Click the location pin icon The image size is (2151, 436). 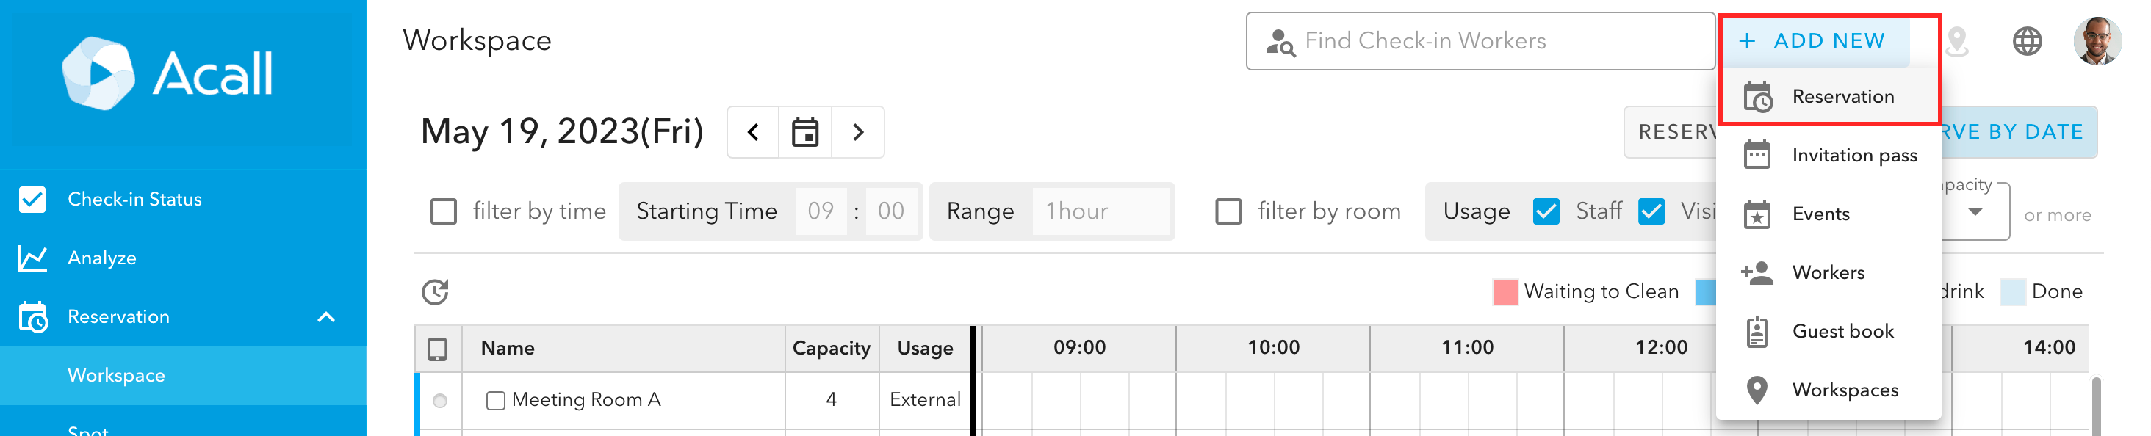pyautogui.click(x=1957, y=41)
